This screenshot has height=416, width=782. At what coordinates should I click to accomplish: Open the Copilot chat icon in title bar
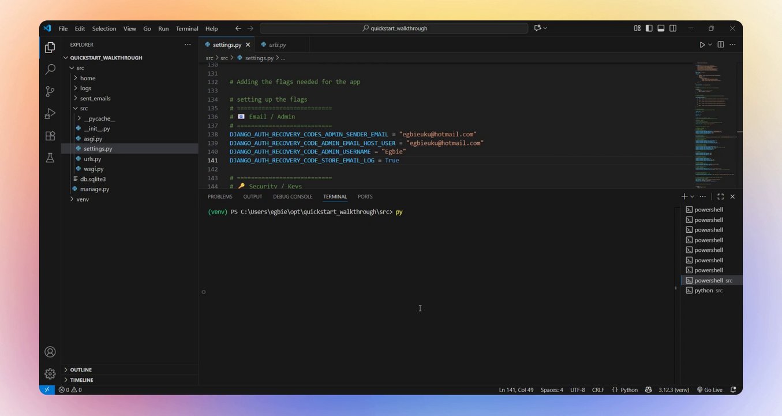tap(538, 28)
